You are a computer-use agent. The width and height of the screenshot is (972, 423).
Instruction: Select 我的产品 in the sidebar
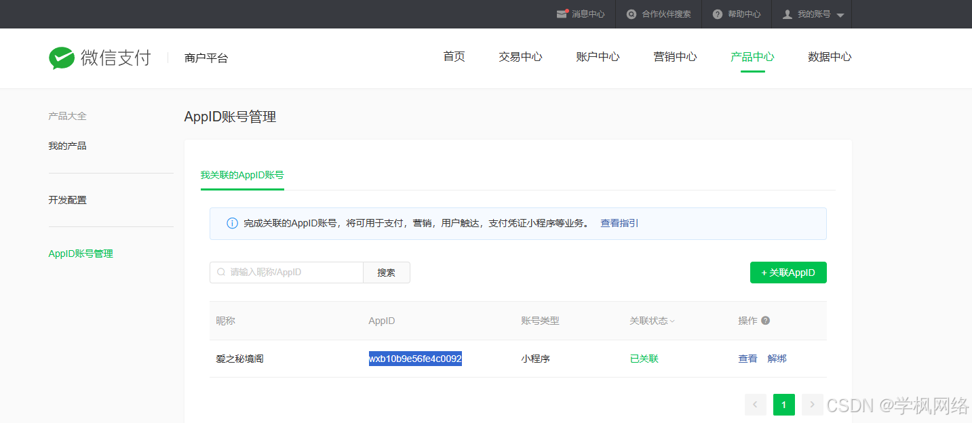(67, 146)
